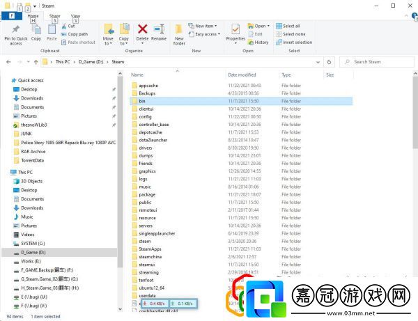Click D_Game (D:) in address path

pos(91,62)
